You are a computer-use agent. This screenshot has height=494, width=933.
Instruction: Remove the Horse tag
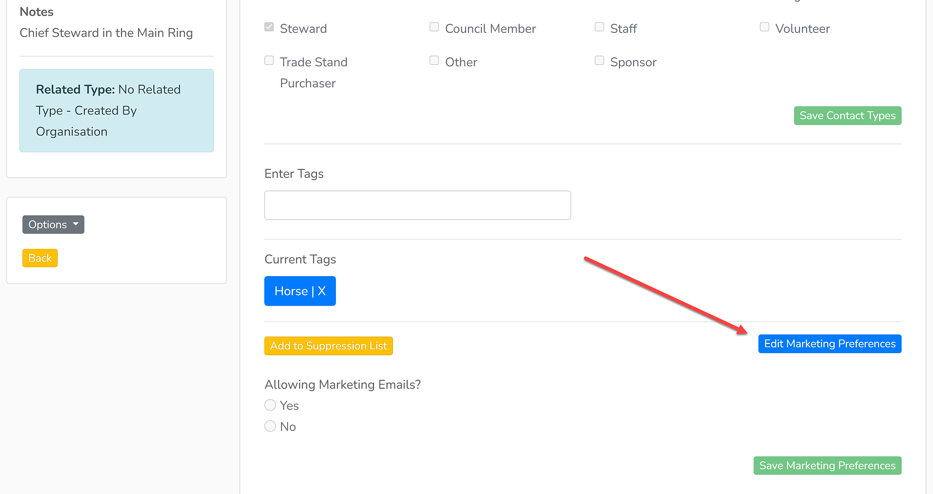(x=322, y=291)
